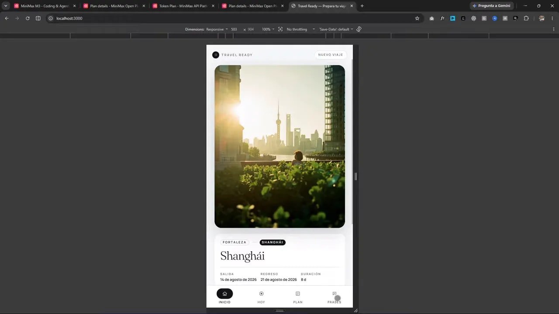This screenshot has width=559, height=314.
Task: Click the NUEVO VIAJE button
Action: click(331, 55)
